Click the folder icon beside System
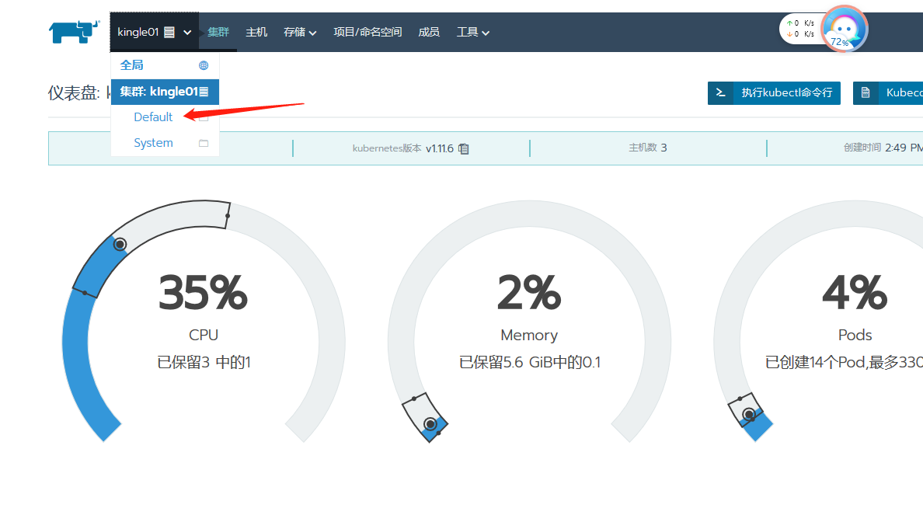923x529 pixels. click(204, 143)
